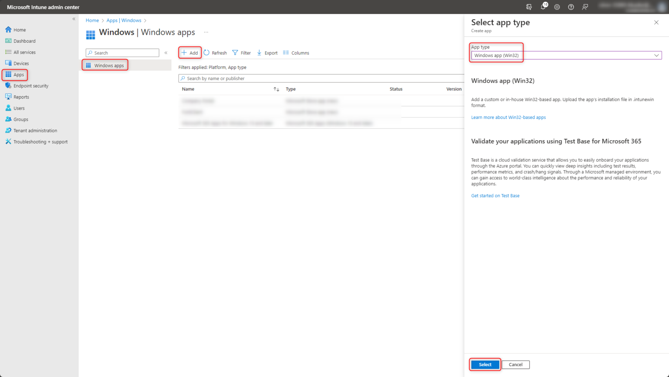Click the Refresh icon on the apps toolbar
669x377 pixels.
215,52
